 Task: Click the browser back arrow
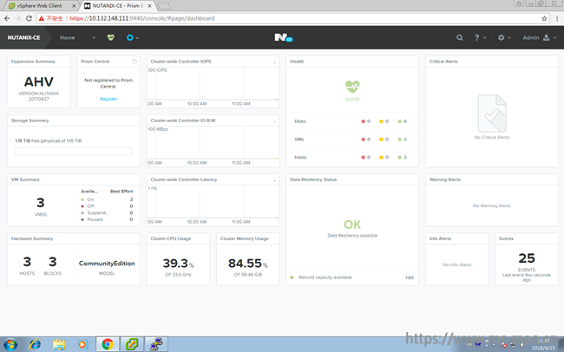click(7, 18)
